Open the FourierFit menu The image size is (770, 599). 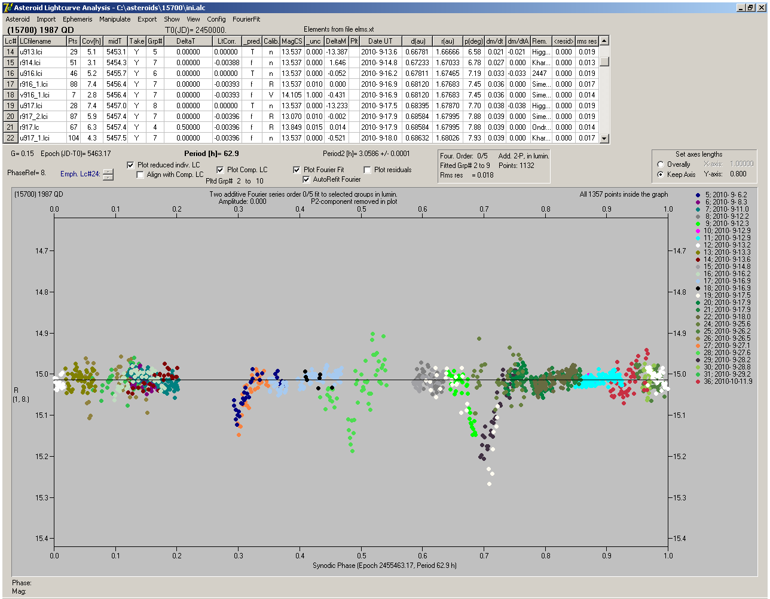click(246, 19)
